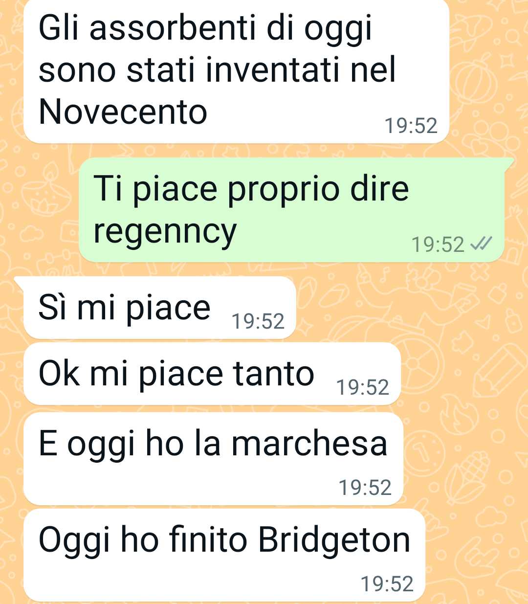Tap the word 'marchesa' in the chat
Image resolution: width=528 pixels, height=604 pixels.
point(309,444)
